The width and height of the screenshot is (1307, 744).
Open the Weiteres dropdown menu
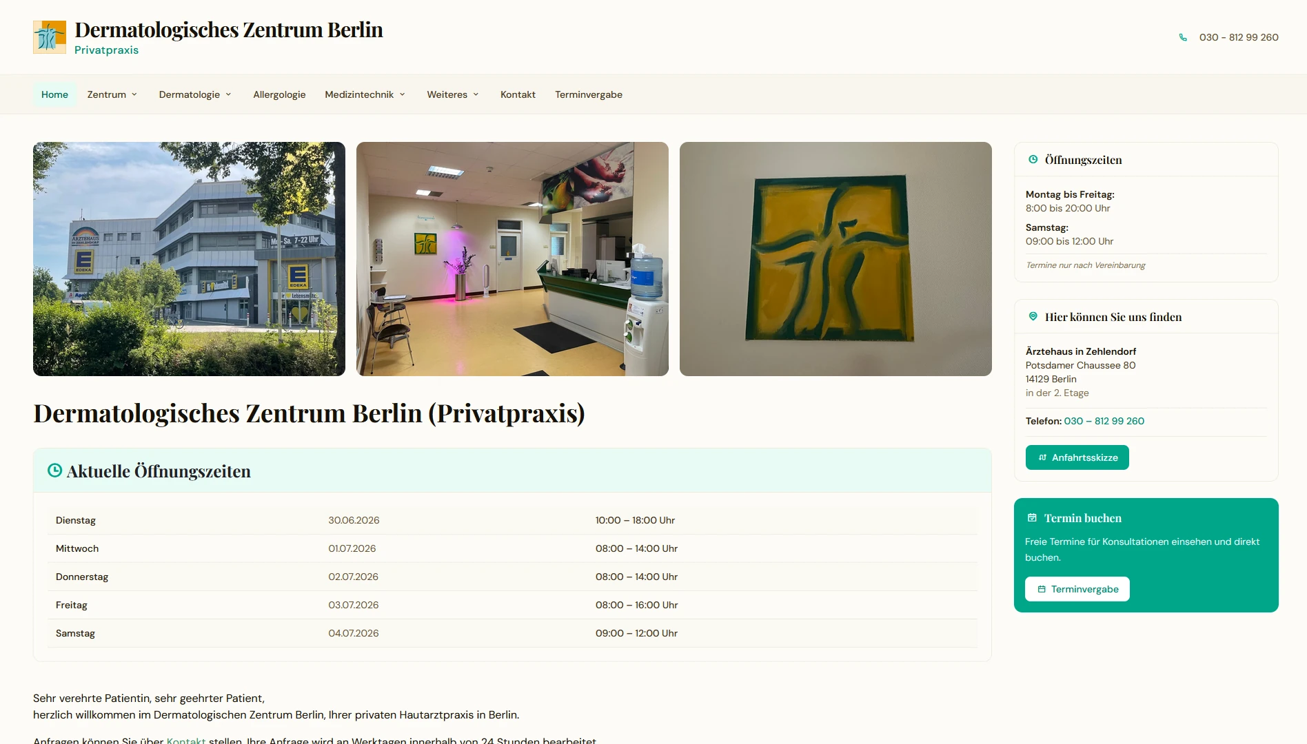(x=453, y=94)
